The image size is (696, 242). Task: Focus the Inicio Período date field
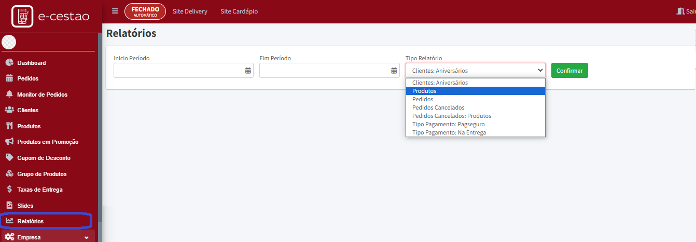coord(184,71)
